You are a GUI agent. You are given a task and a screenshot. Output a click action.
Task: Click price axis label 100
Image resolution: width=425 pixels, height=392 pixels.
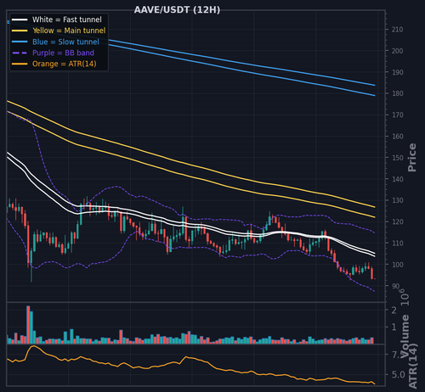tap(397, 265)
